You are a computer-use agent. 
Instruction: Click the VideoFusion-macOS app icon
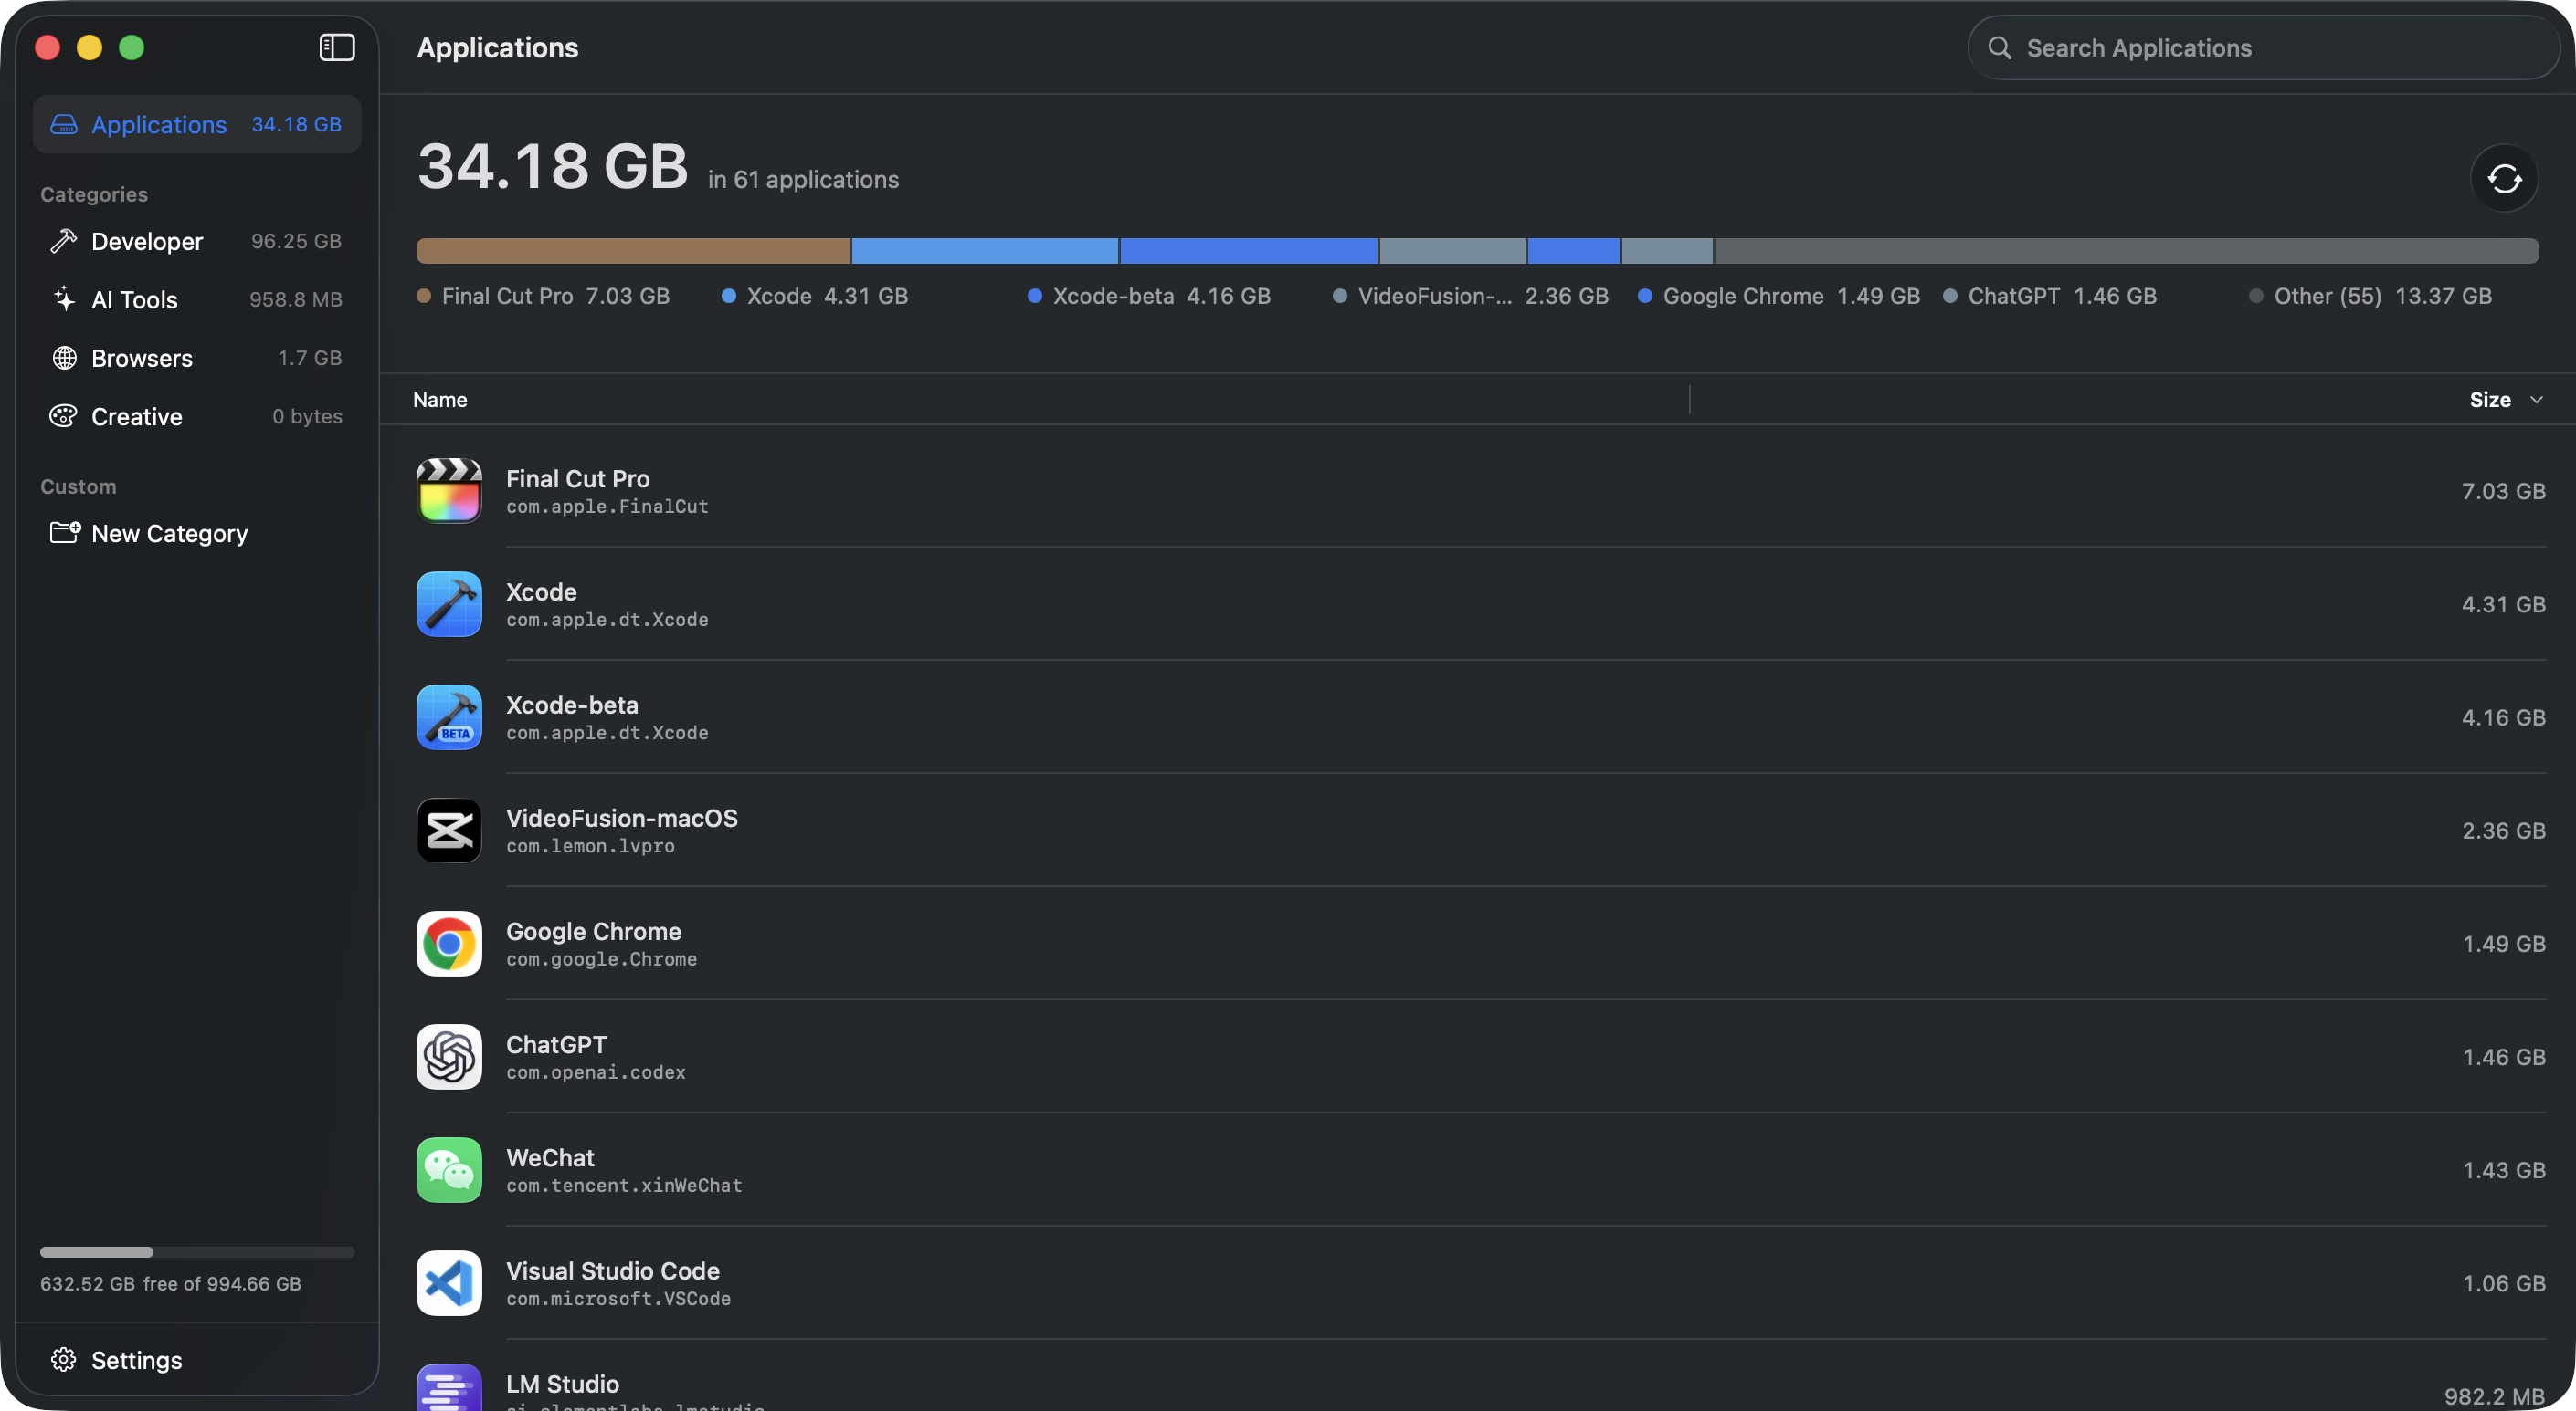click(x=449, y=831)
